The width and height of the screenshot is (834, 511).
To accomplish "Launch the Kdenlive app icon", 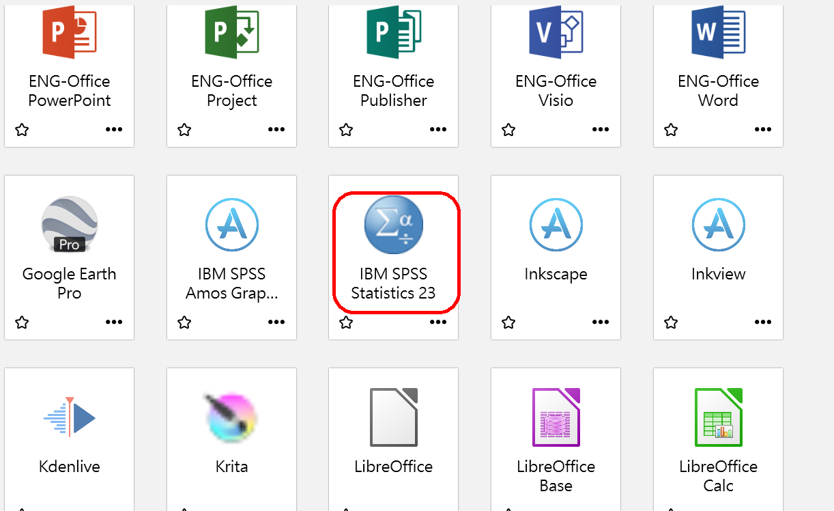I will click(x=69, y=417).
